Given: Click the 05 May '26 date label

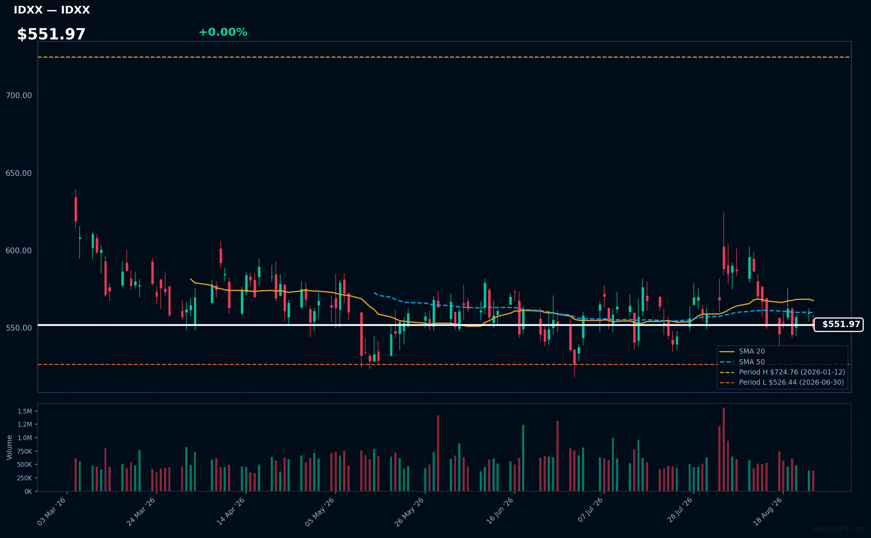Looking at the screenshot, I should [320, 511].
